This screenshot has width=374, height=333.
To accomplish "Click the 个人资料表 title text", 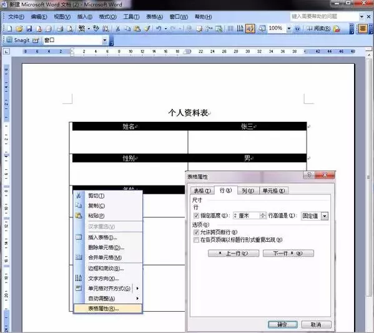I will click(x=188, y=112).
